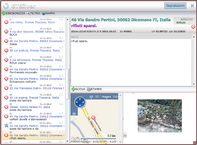Viewport: 197px width, 145px height.
Task: Click red icon of 55 via aretina row
Action: (x=6, y=50)
